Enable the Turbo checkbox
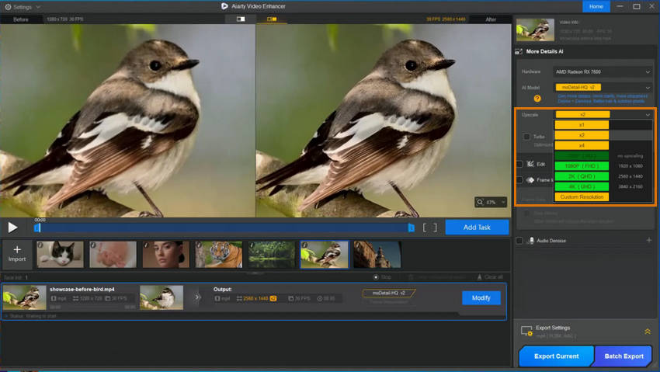 click(x=526, y=137)
